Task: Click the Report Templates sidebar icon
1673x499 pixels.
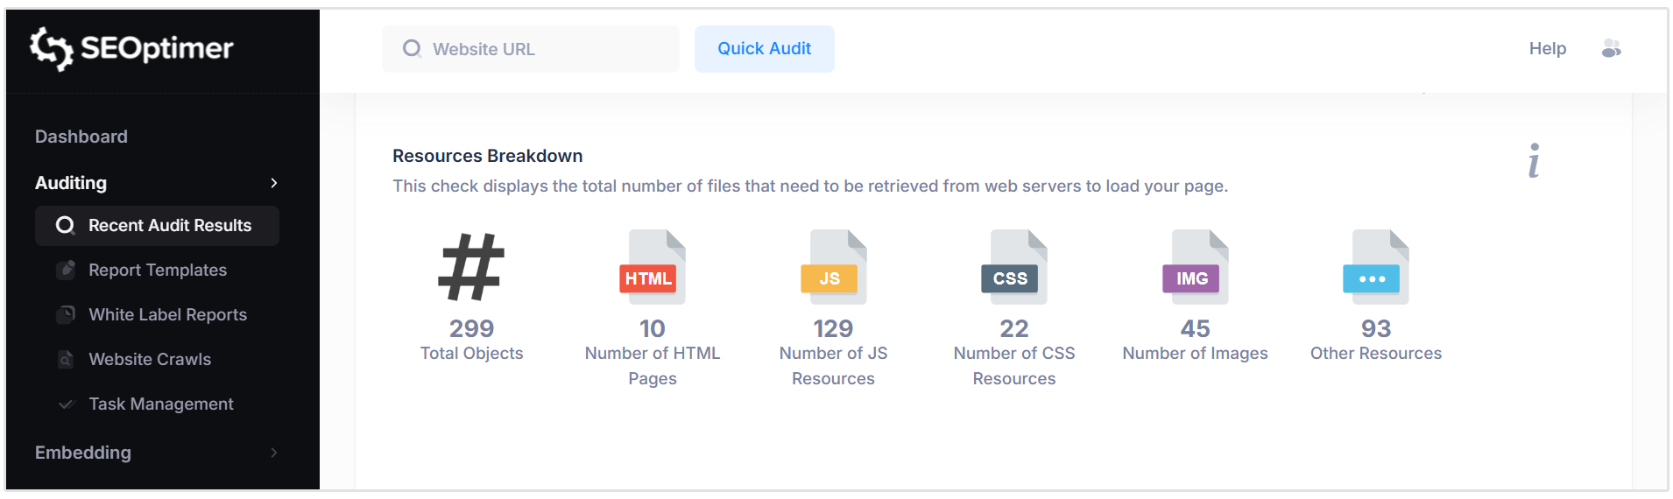Action: [66, 270]
